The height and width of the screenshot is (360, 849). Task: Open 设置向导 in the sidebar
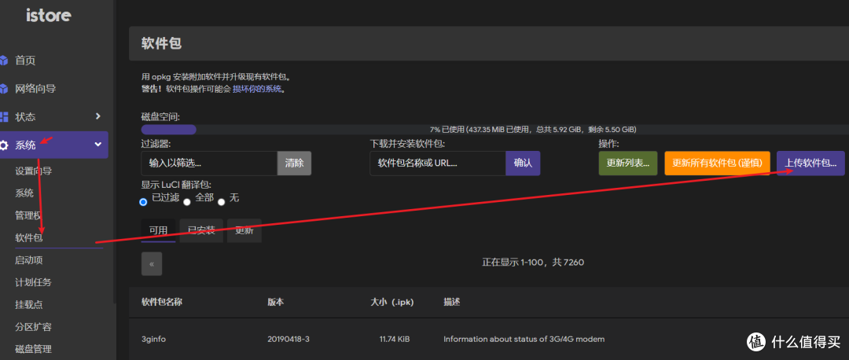tap(34, 171)
